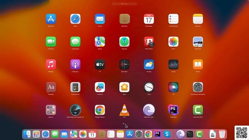Open the Weather app
This screenshot has height=140, width=249.
pos(149,64)
